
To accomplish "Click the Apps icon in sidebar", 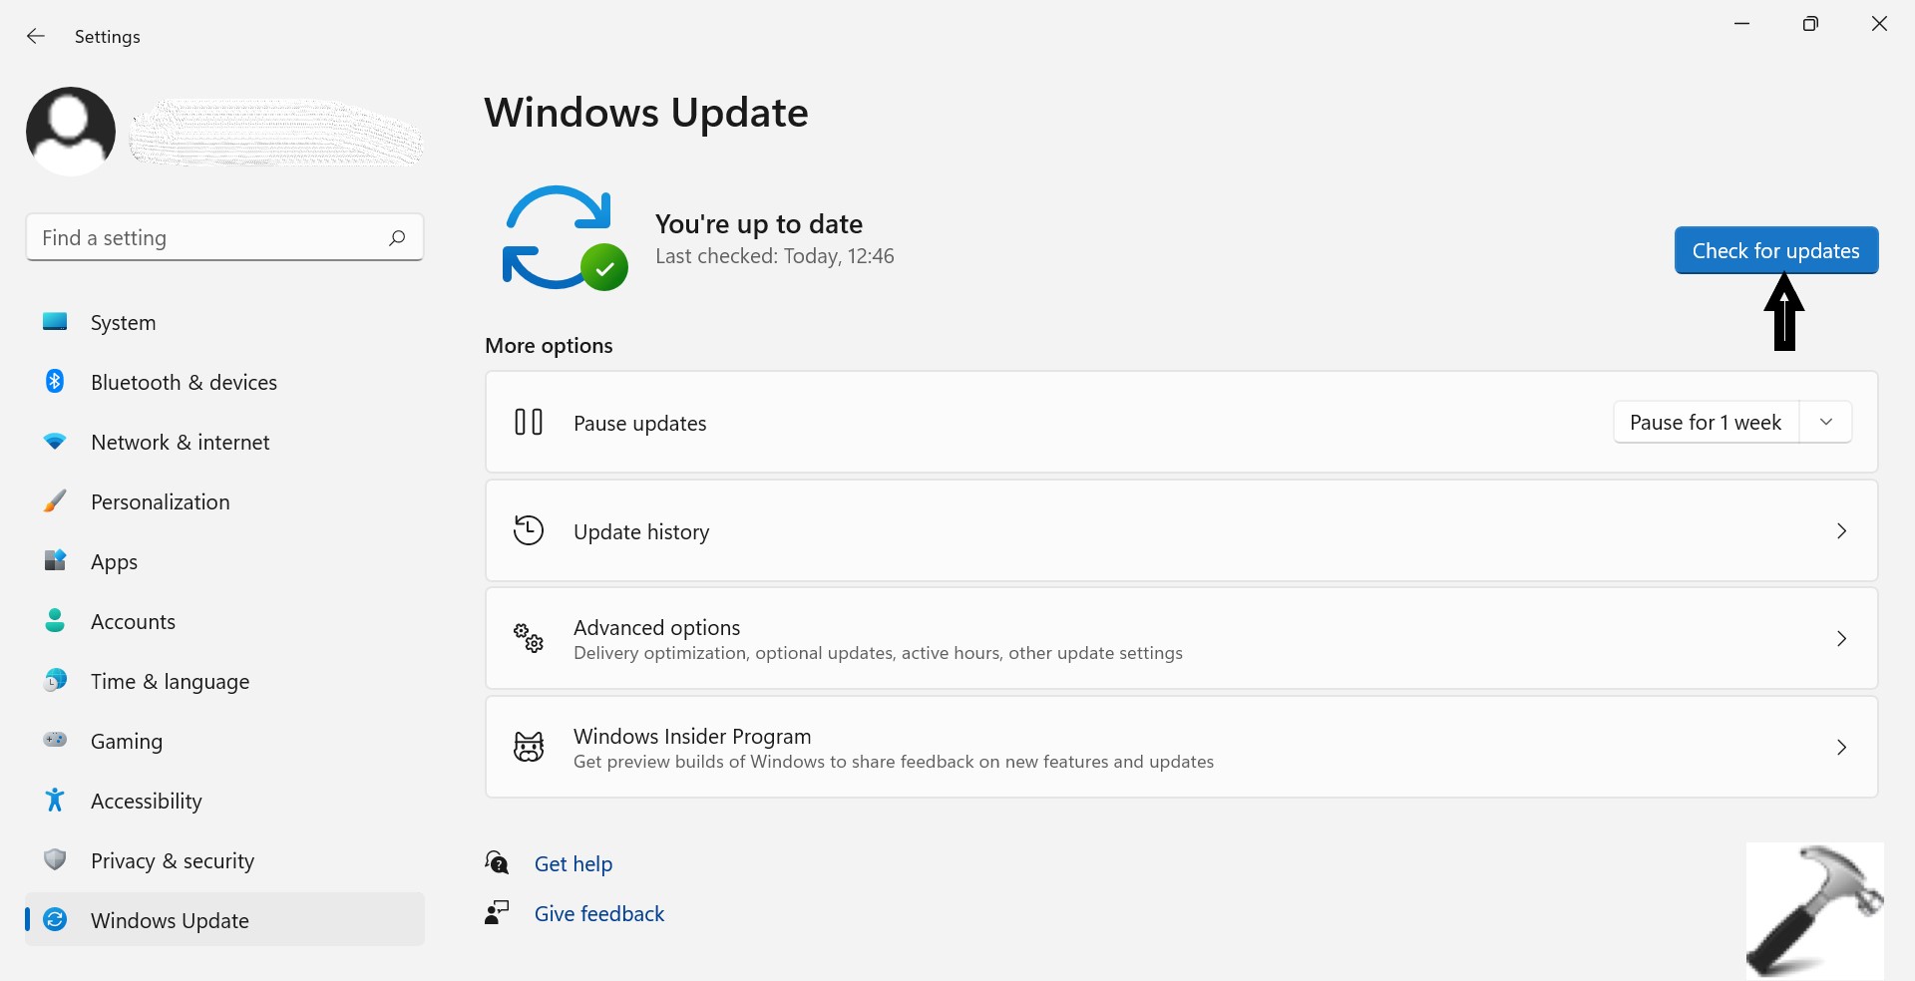I will 55,561.
